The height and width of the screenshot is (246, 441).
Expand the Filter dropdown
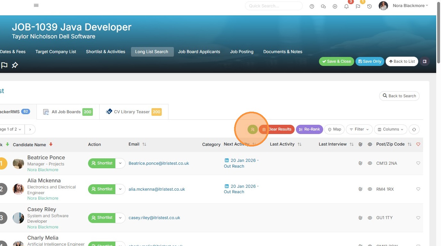(x=359, y=129)
